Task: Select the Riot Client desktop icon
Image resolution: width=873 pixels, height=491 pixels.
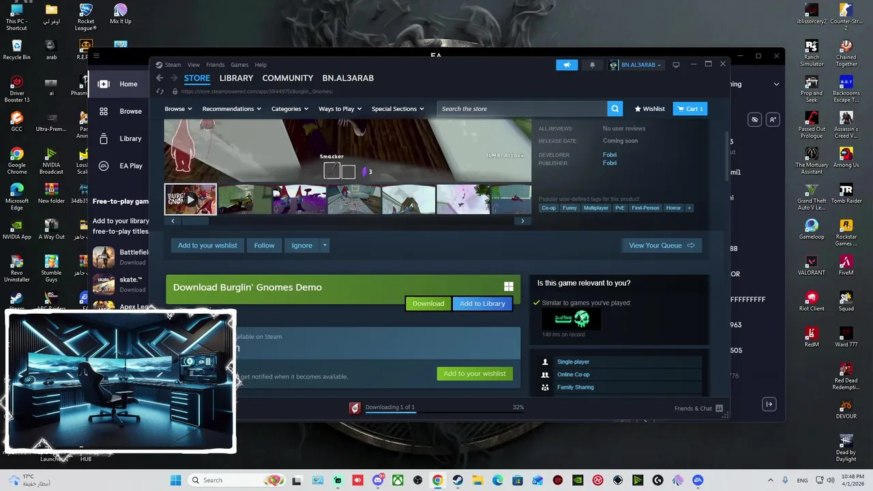Action: click(812, 301)
